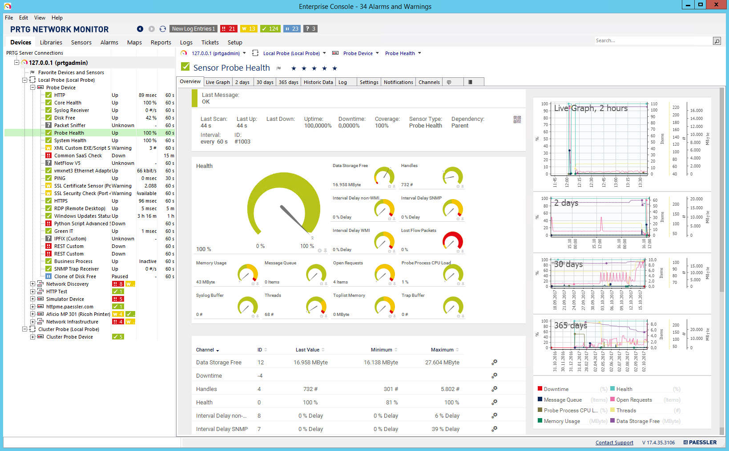
Task: Click the QR code icon in sensor details
Action: tap(517, 120)
